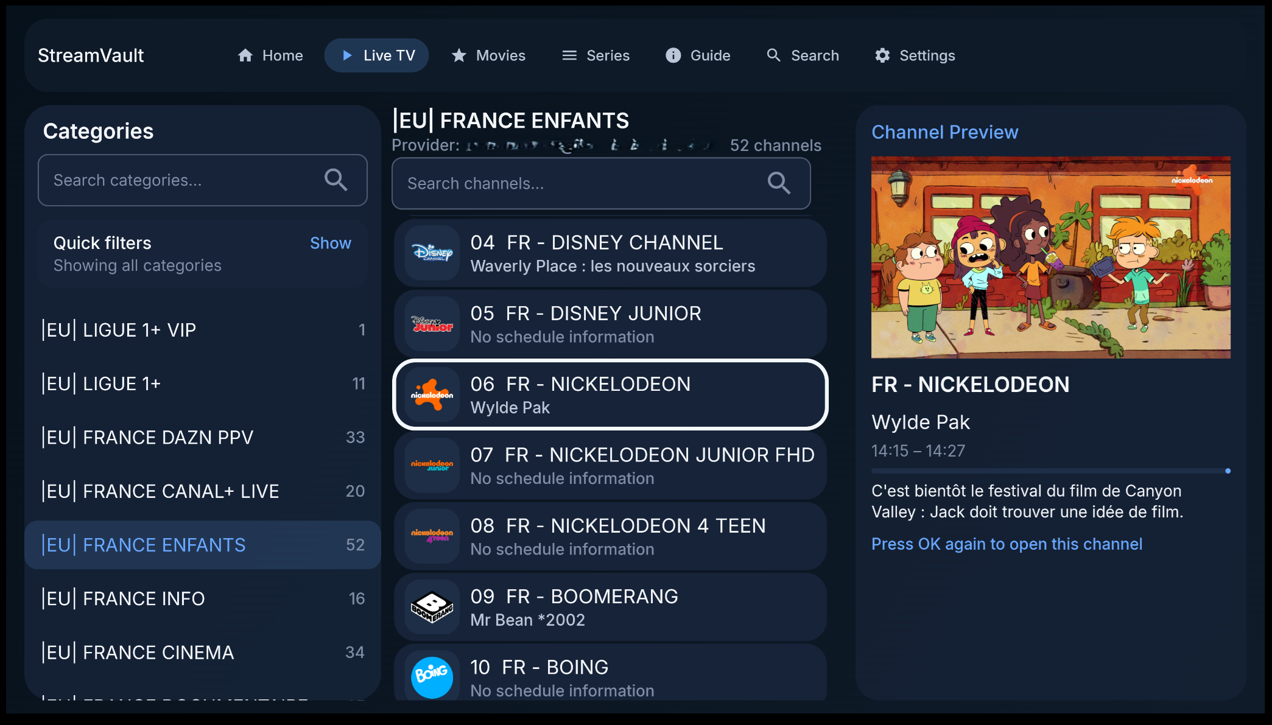Select the |EU| LIGUE 1+ category with 11 channels
The image size is (1272, 725).
click(203, 384)
